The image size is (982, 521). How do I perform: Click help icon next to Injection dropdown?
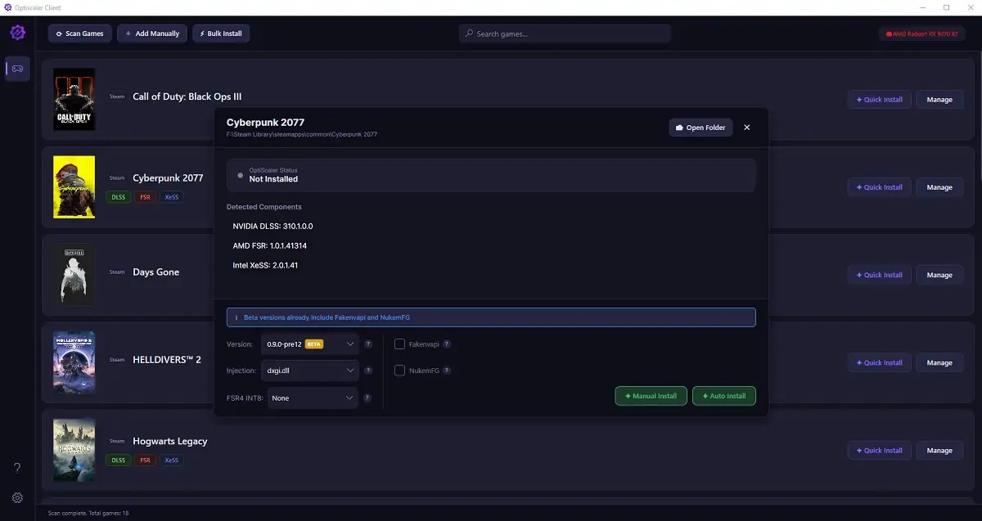click(368, 371)
